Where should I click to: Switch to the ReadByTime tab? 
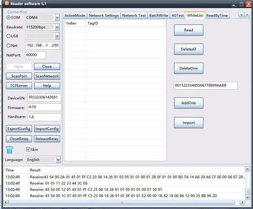tap(217, 15)
